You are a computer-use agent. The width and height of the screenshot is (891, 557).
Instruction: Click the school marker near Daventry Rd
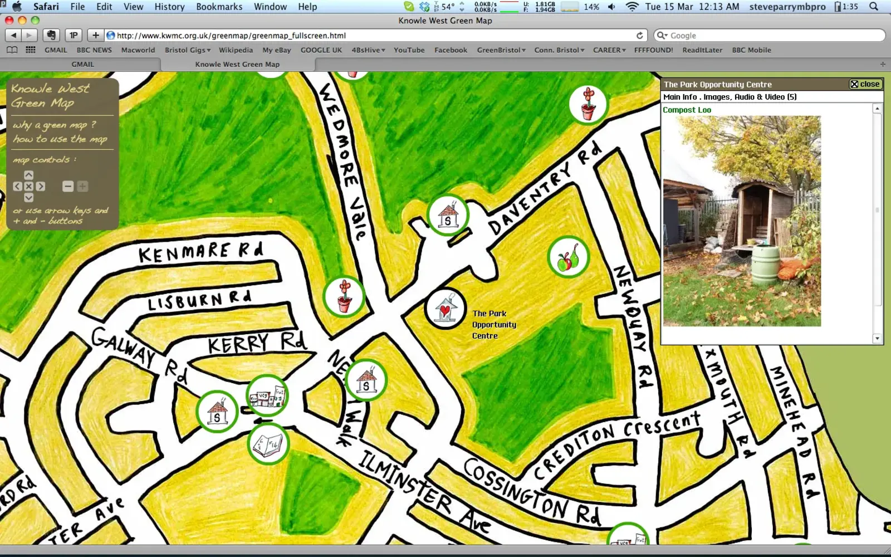[x=448, y=216]
